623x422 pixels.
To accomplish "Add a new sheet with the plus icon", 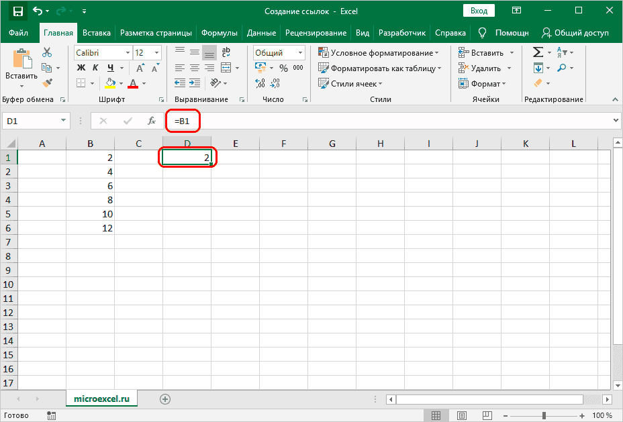I will pos(165,399).
